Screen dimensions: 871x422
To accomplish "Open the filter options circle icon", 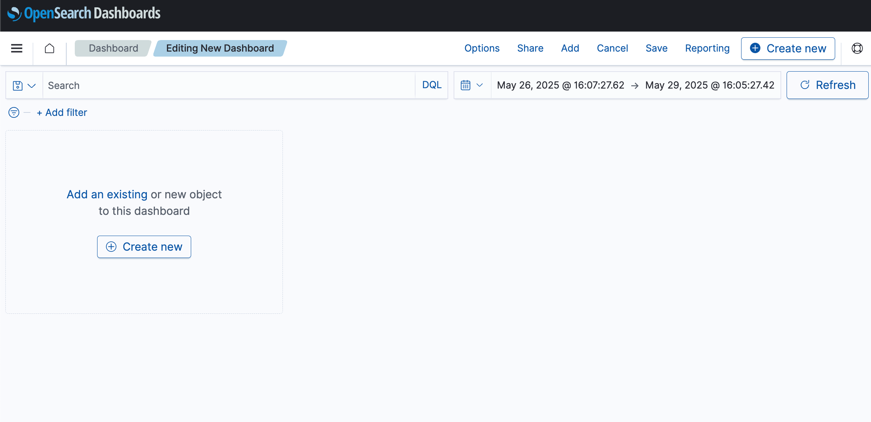I will point(14,112).
